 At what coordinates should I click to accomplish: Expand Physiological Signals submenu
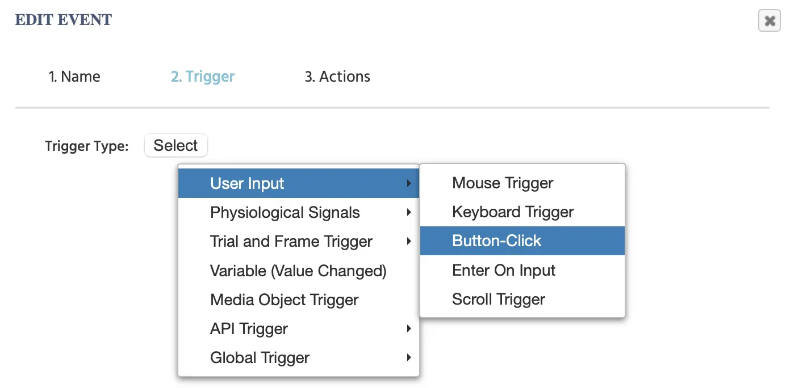[285, 213]
